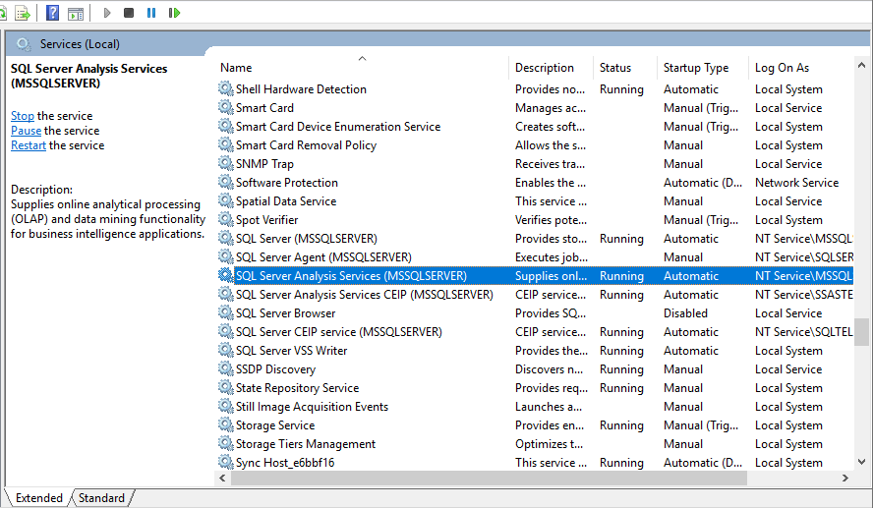The image size is (873, 508).
Task: Click the vertical scrollbar down arrow
Action: (x=861, y=461)
